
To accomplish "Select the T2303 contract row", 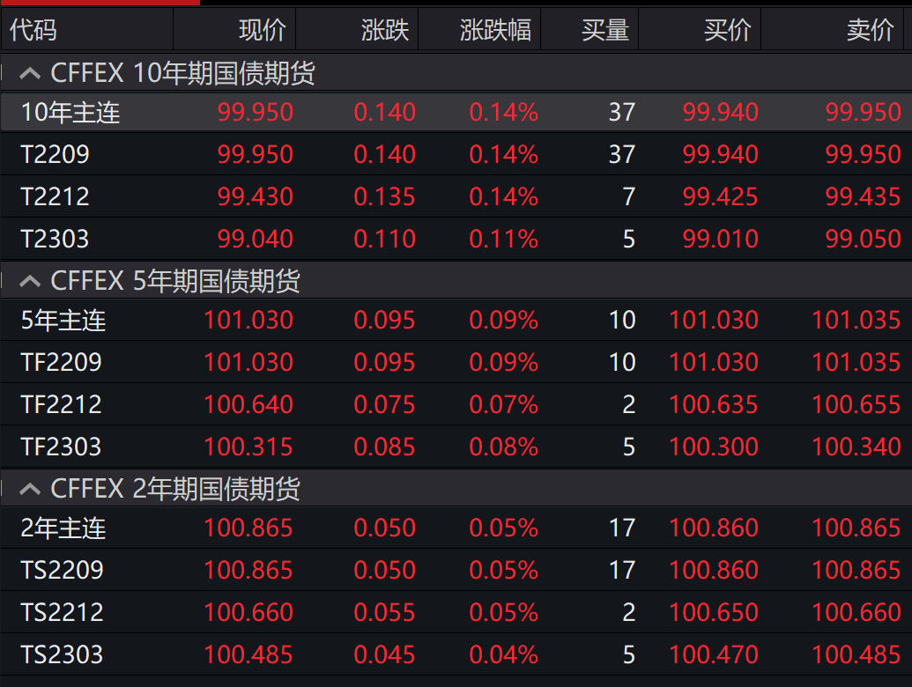I will tap(56, 239).
